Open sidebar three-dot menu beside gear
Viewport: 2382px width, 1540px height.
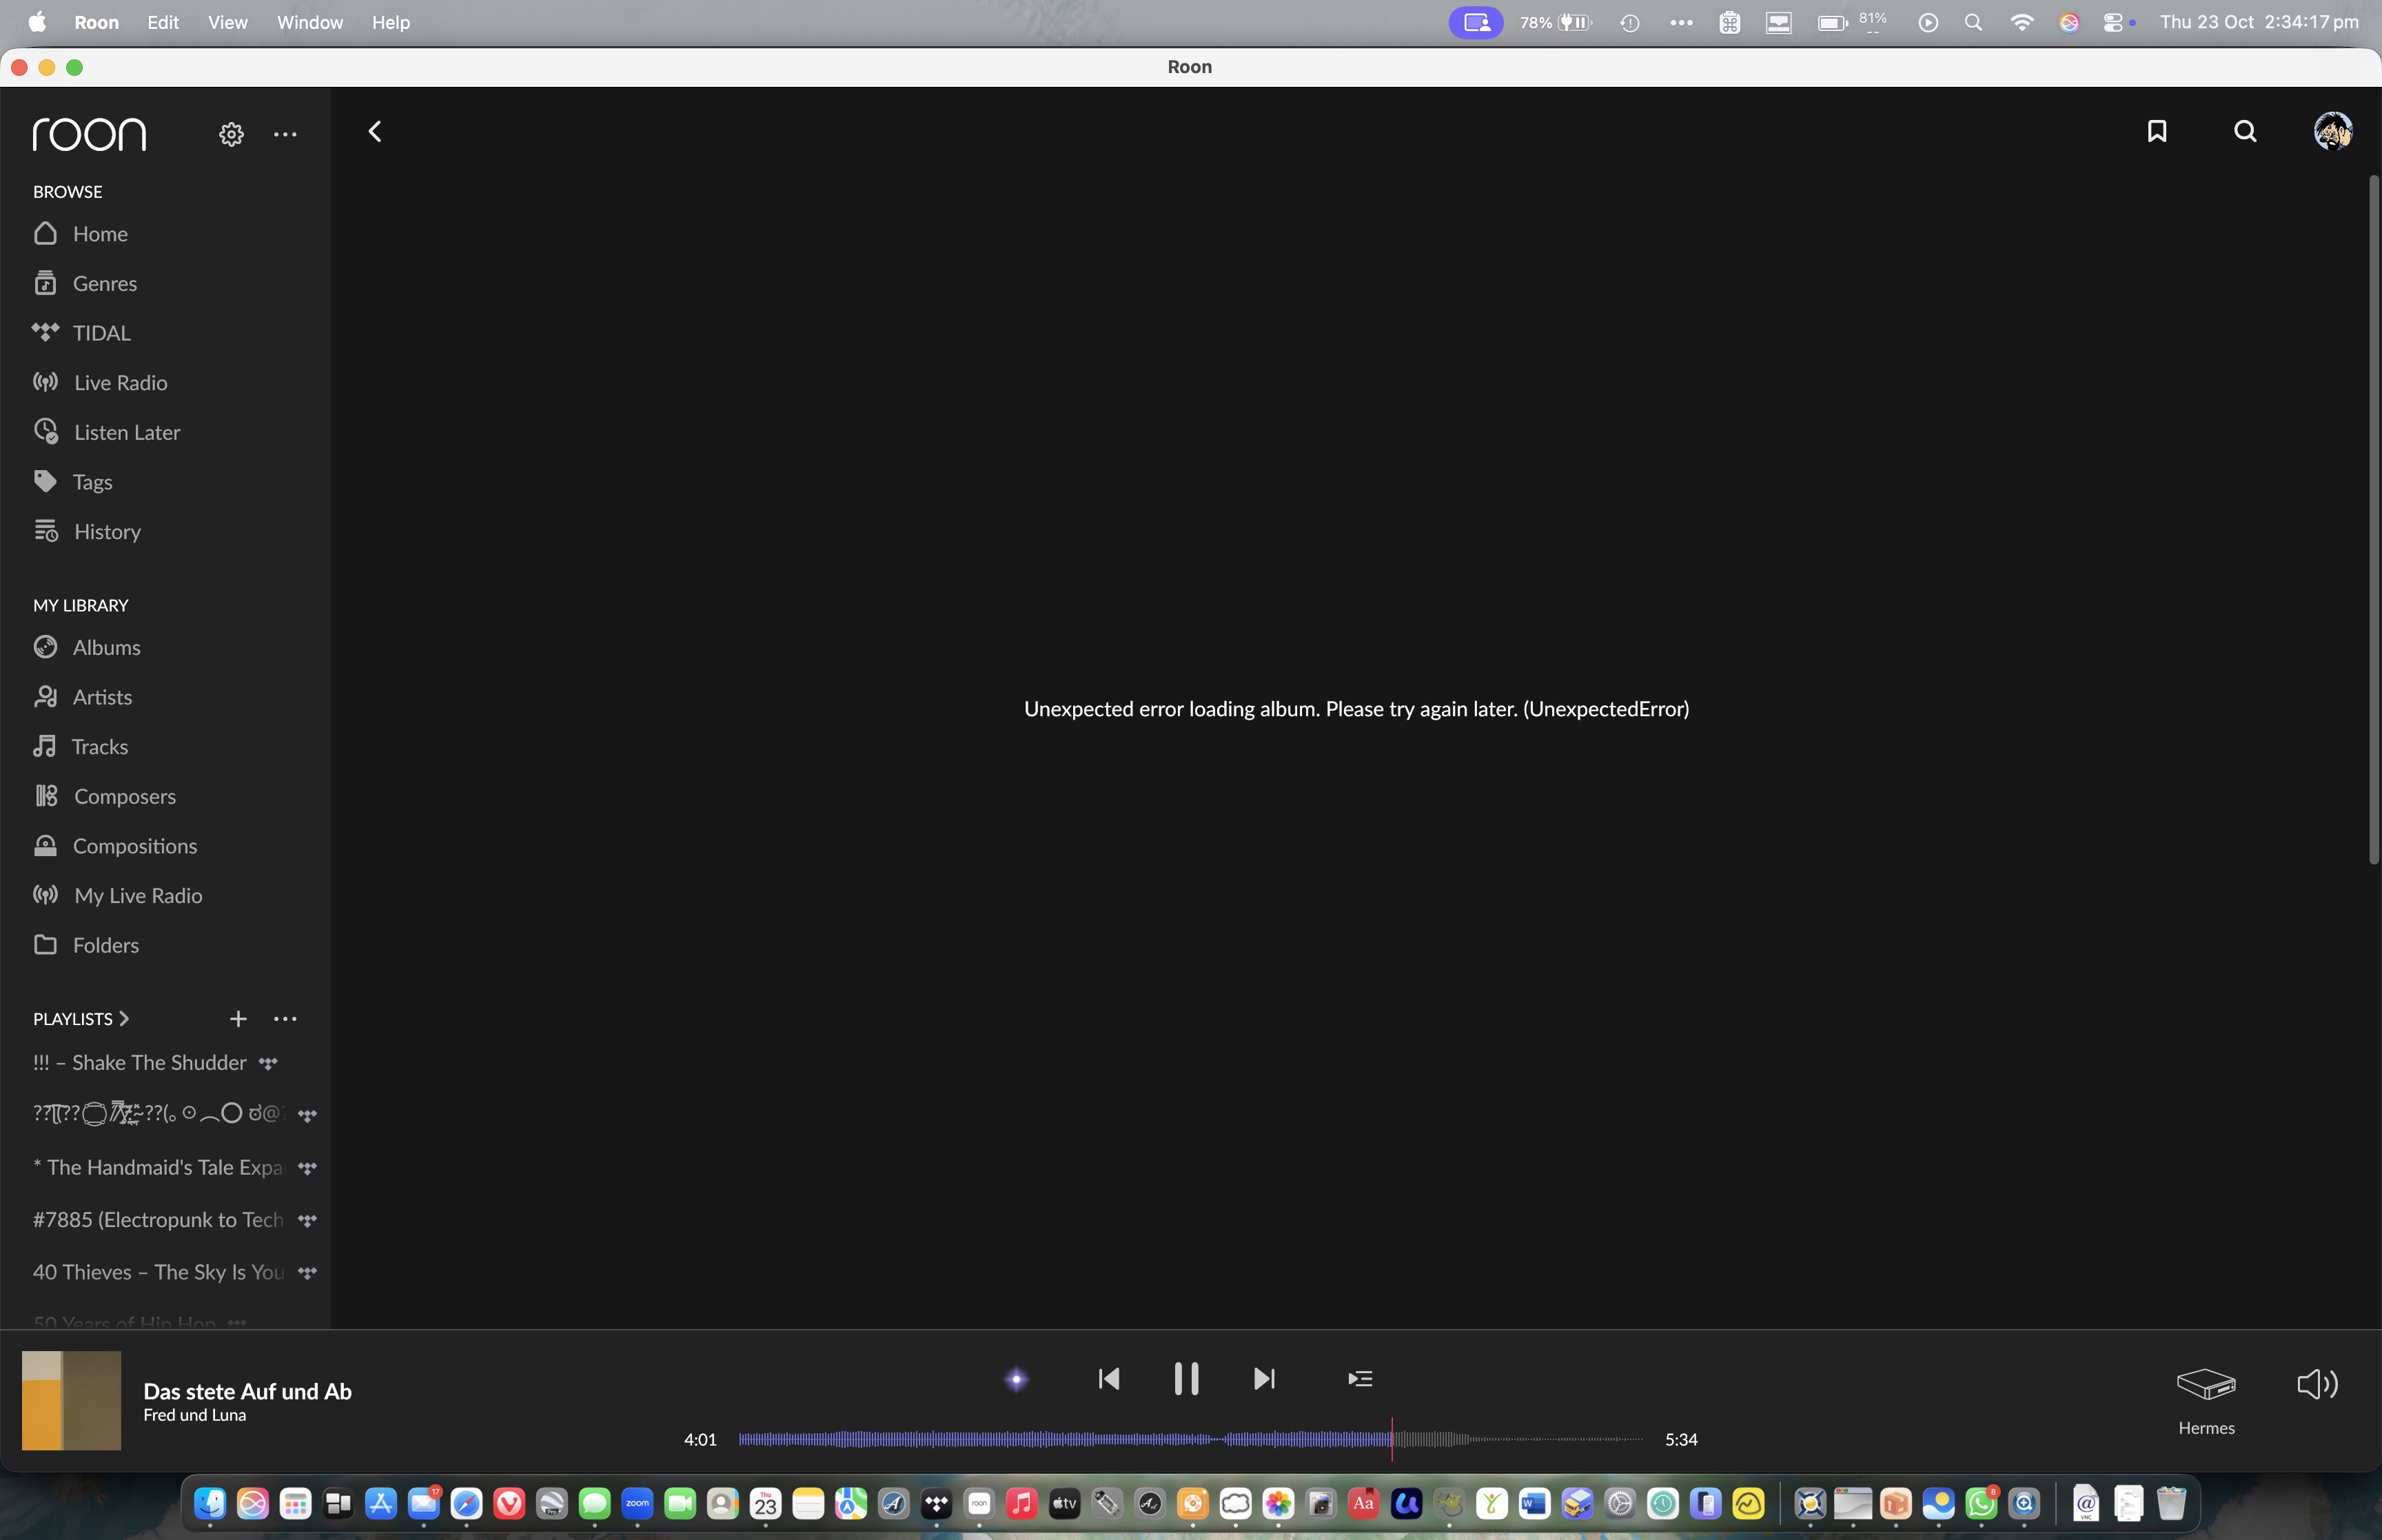[285, 134]
